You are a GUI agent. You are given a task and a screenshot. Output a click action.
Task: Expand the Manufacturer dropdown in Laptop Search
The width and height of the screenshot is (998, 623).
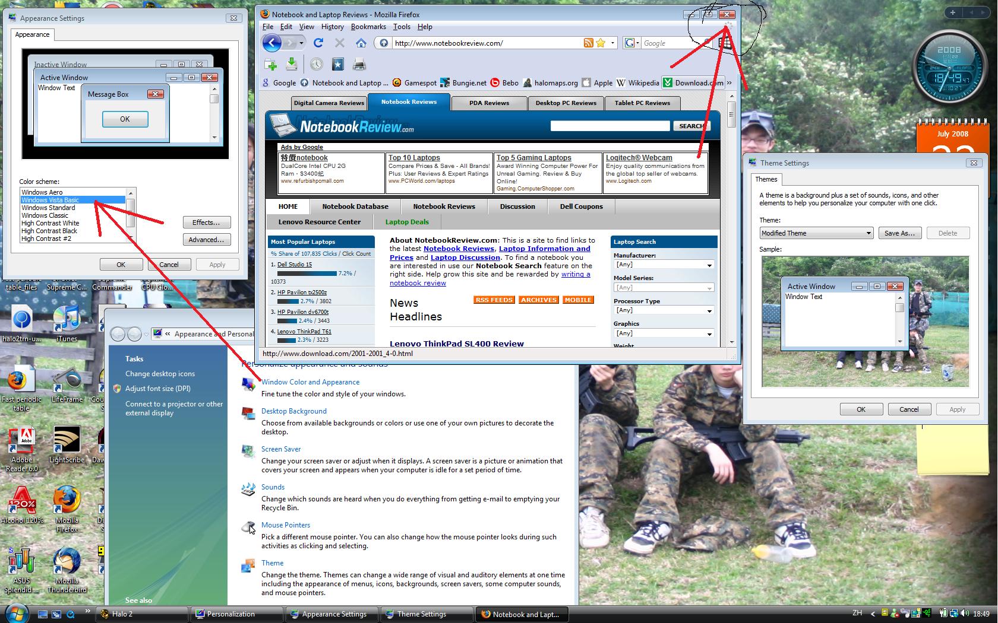coord(709,265)
